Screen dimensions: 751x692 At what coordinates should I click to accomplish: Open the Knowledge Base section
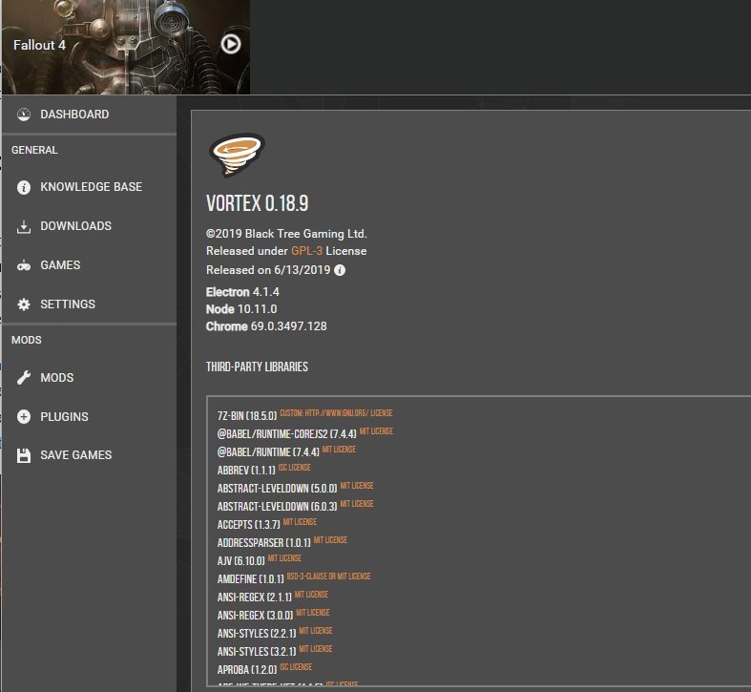tap(89, 187)
